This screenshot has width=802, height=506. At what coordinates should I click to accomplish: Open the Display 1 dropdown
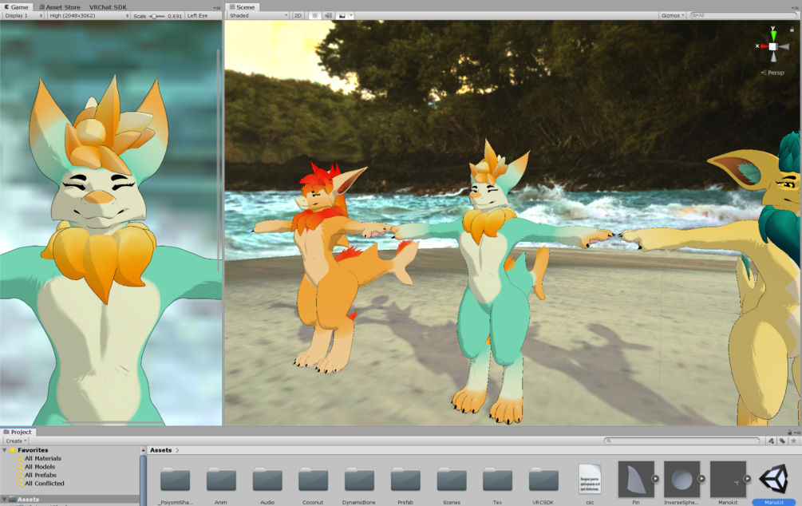point(23,16)
